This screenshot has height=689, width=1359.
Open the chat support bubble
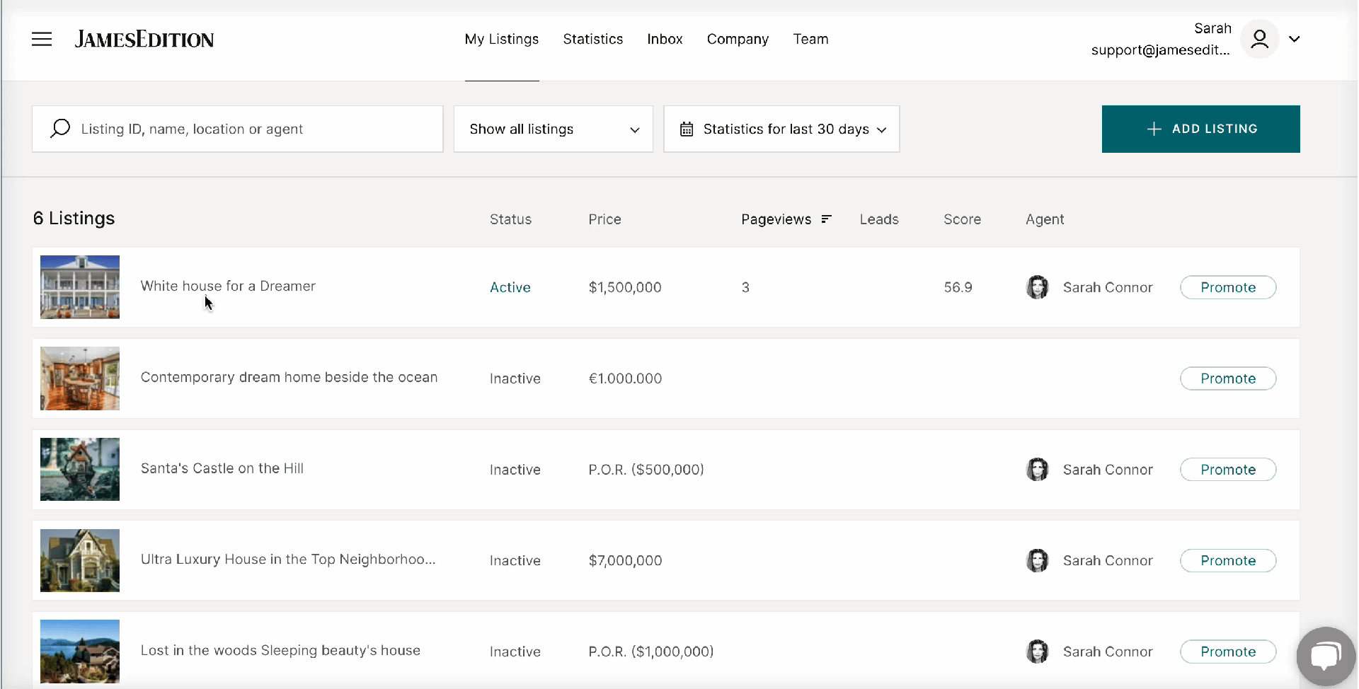click(1326, 655)
